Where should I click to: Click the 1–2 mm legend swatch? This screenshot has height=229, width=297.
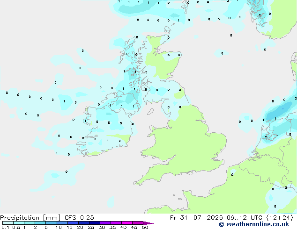tap(30, 223)
